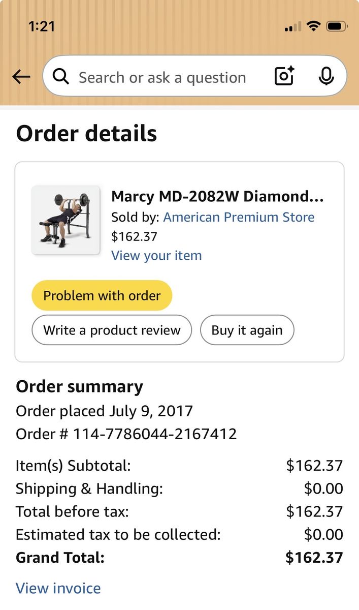Tap the back arrow

(21, 77)
